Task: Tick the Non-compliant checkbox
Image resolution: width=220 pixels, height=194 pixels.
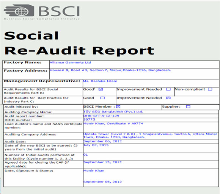Action: (x=210, y=89)
